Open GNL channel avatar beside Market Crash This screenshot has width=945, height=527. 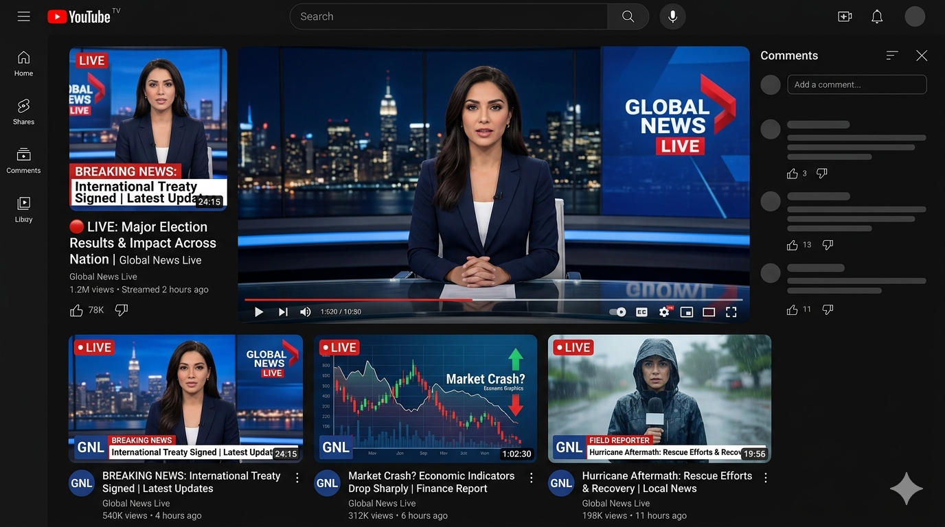pos(327,483)
